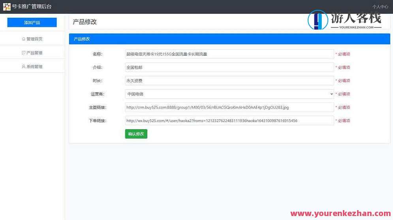This screenshot has width=393, height=220.
Task: Open 产品管理 in the sidebar
Action: [32, 53]
